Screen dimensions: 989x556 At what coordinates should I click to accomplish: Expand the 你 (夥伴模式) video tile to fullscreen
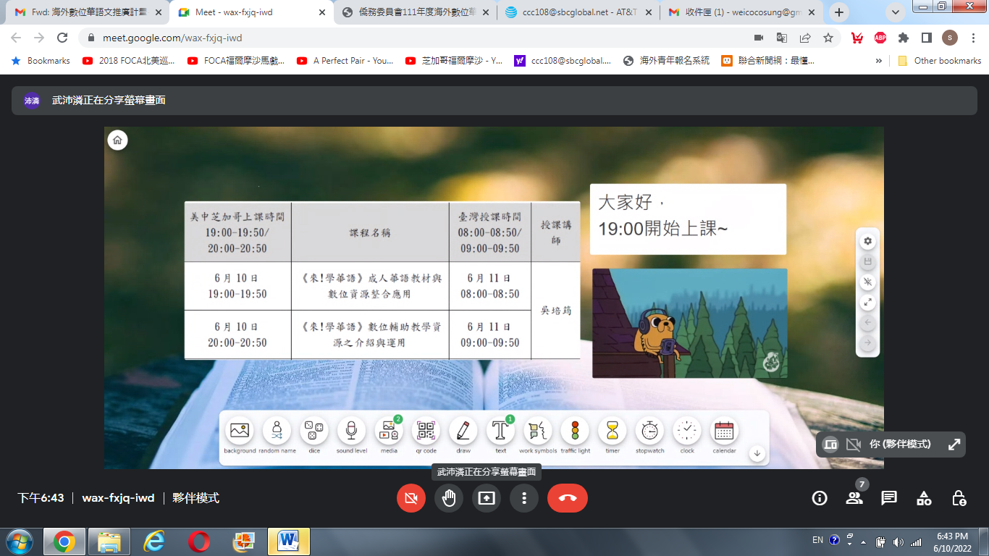pos(954,445)
